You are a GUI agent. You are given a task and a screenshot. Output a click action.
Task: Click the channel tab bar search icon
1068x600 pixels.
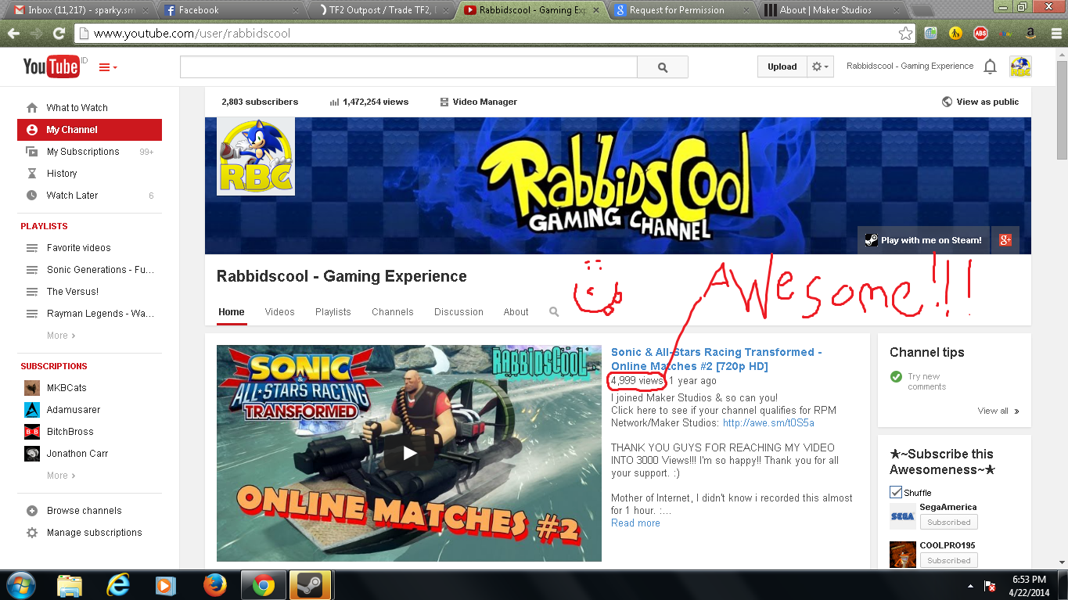(x=554, y=312)
